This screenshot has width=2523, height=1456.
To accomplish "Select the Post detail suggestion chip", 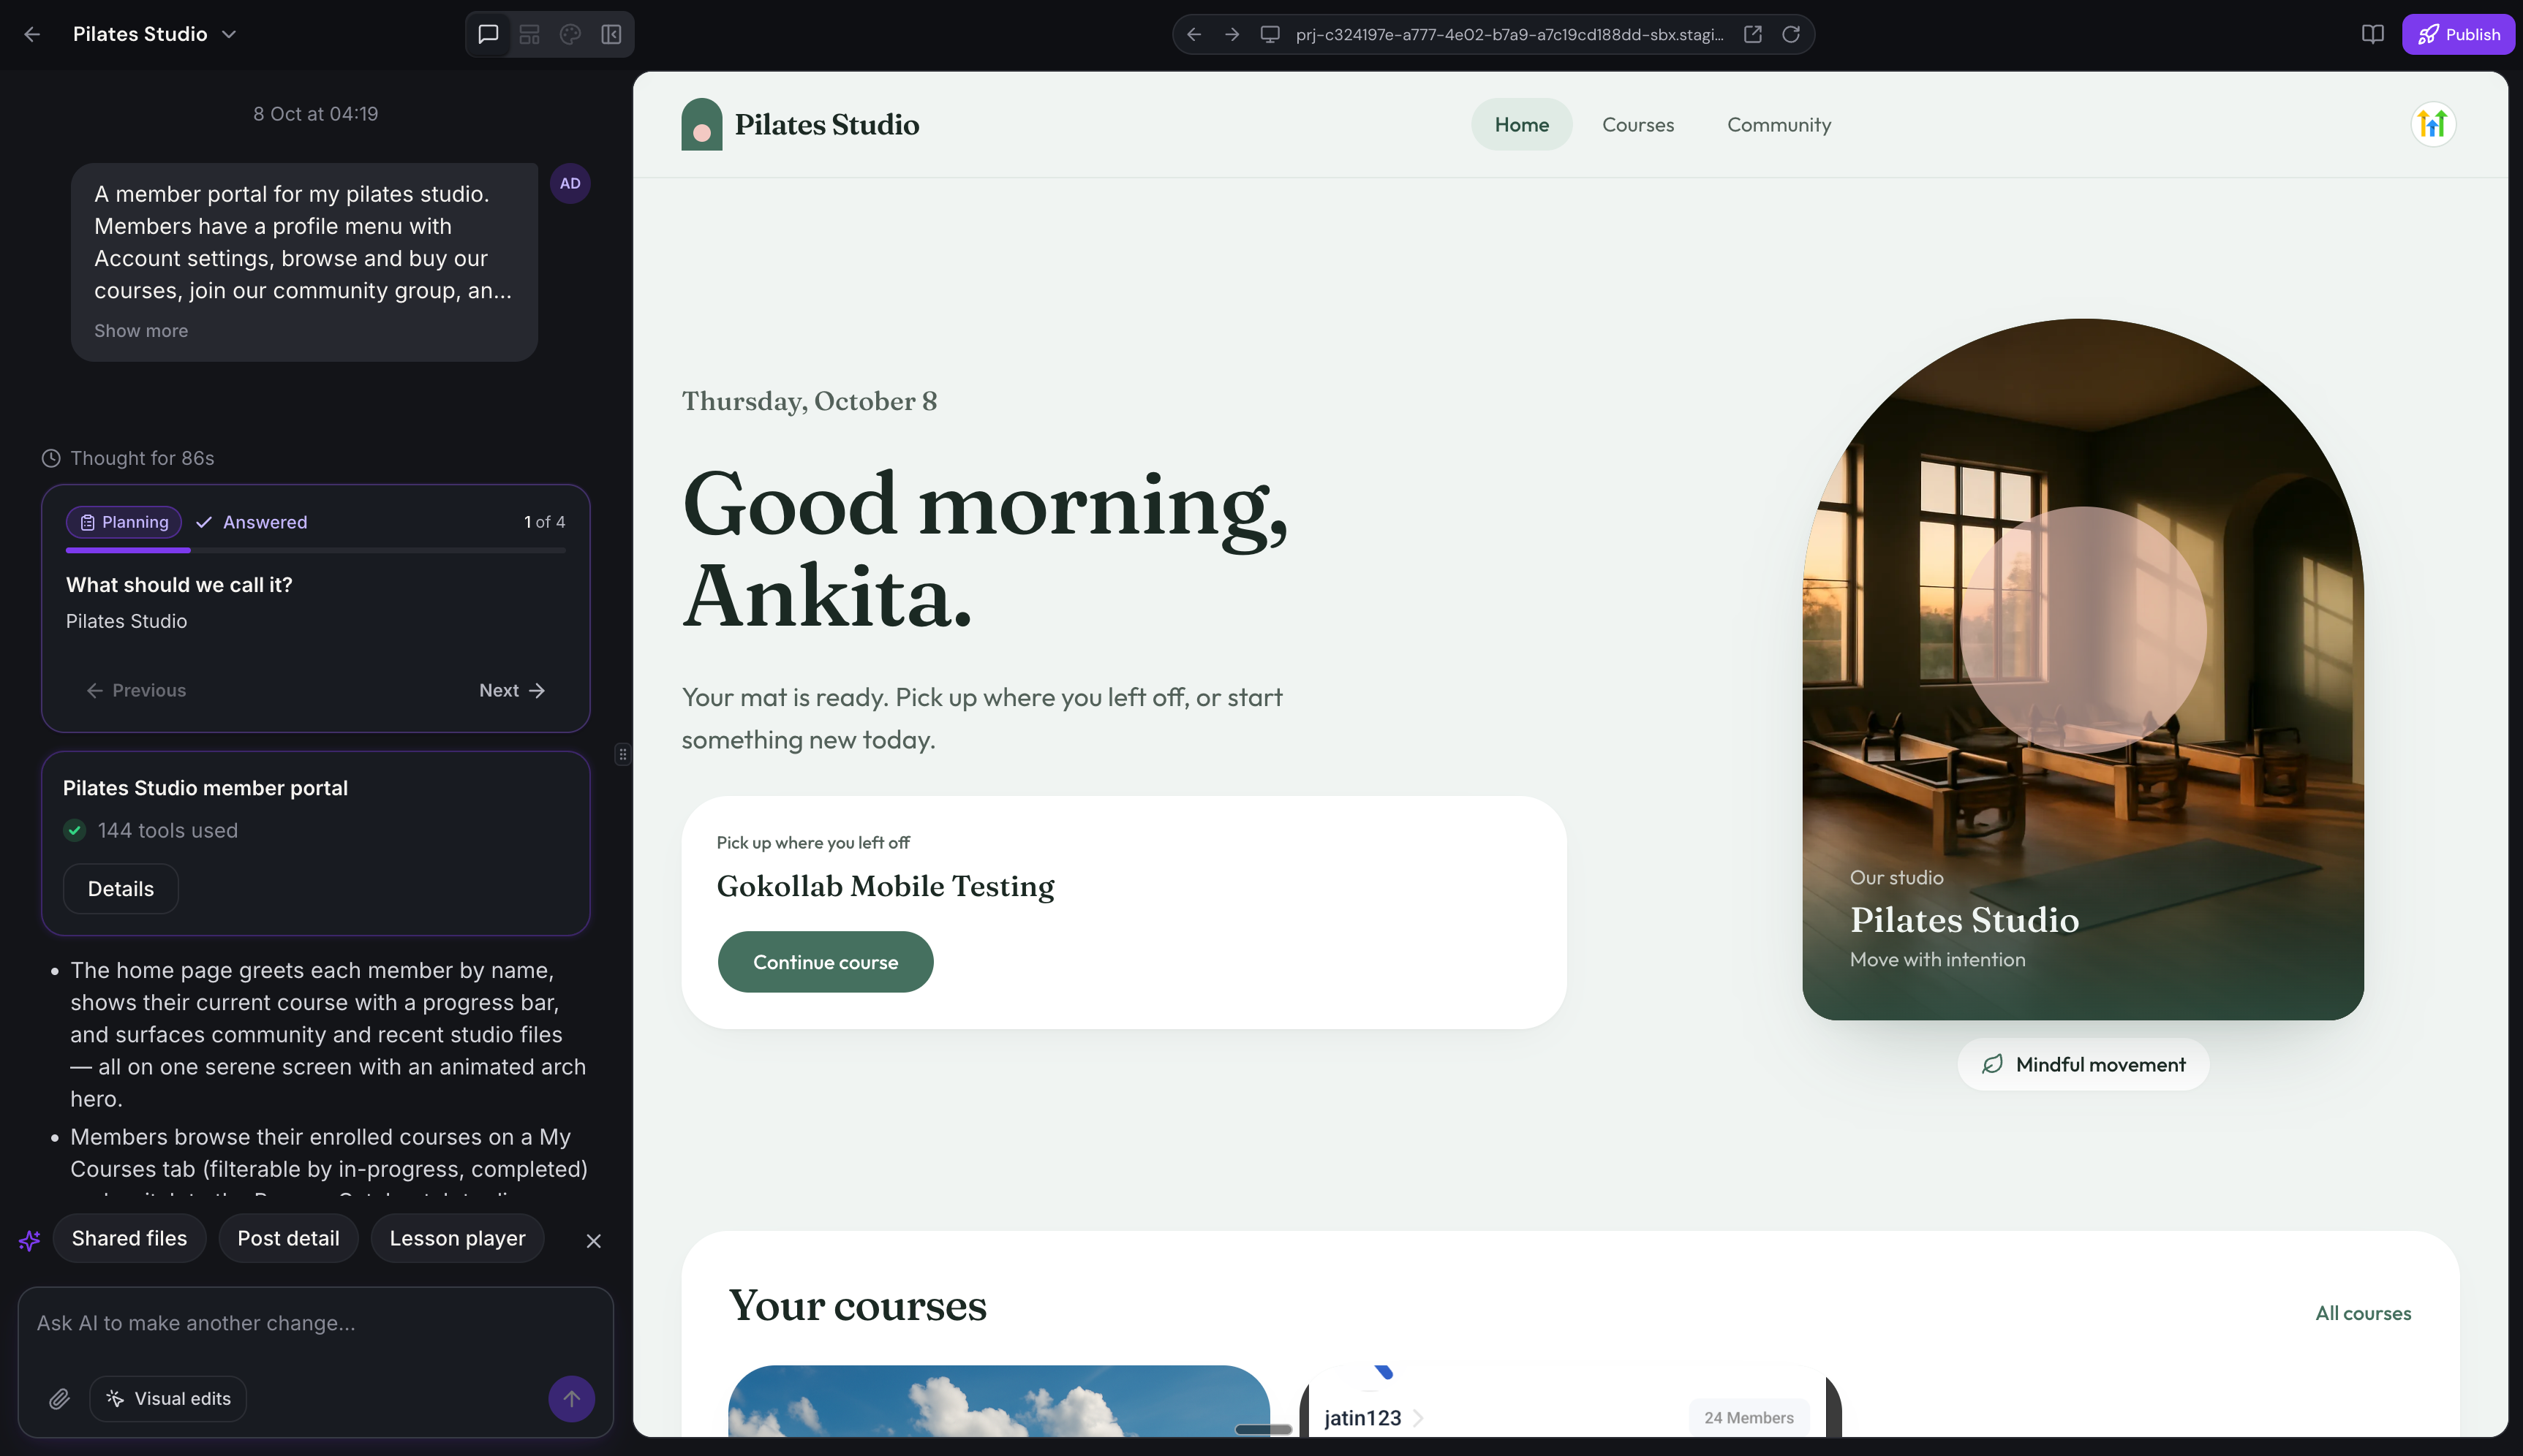I will coord(288,1238).
